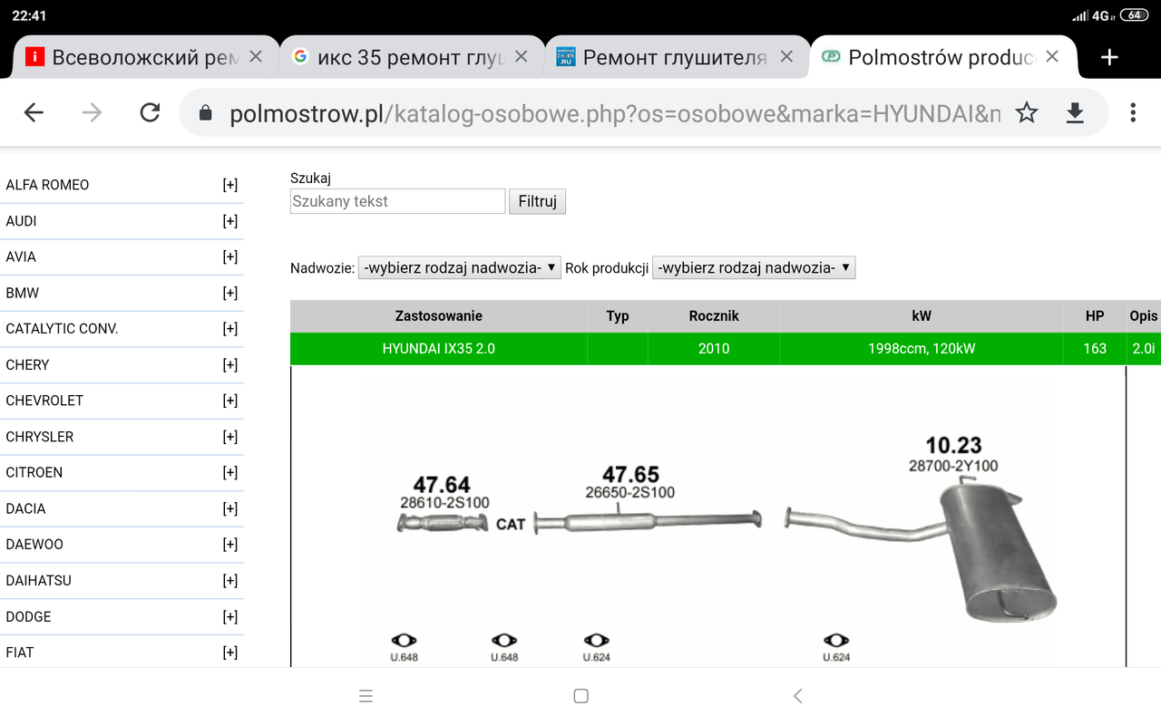This screenshot has height=725, width=1161.
Task: Click the Rocznik column header
Action: (x=714, y=316)
